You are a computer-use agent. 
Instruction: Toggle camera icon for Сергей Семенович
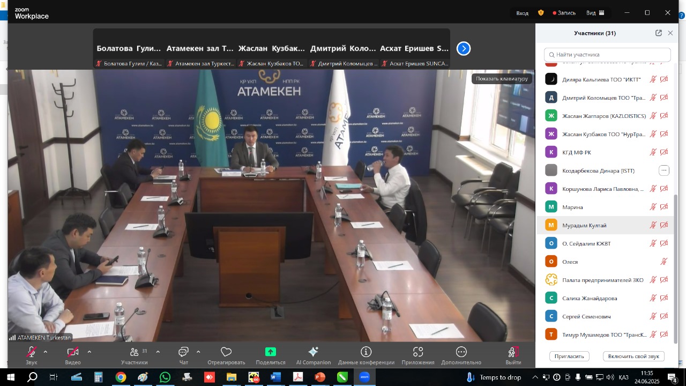coord(664,316)
